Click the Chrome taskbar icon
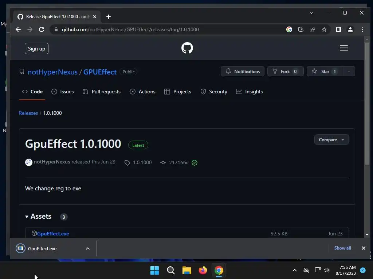This screenshot has height=279, width=373. point(219,270)
